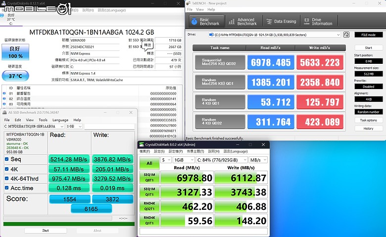Open AS SSD 1 GB size dropdown

[74, 126]
